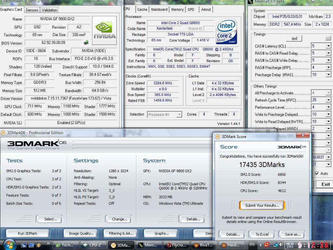Click the 3DMark06 taskbar button
The image size is (333, 250).
click(x=121, y=245)
